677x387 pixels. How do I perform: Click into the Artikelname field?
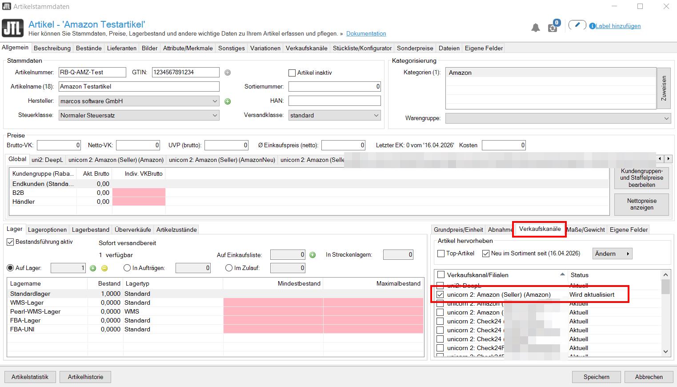(x=139, y=86)
